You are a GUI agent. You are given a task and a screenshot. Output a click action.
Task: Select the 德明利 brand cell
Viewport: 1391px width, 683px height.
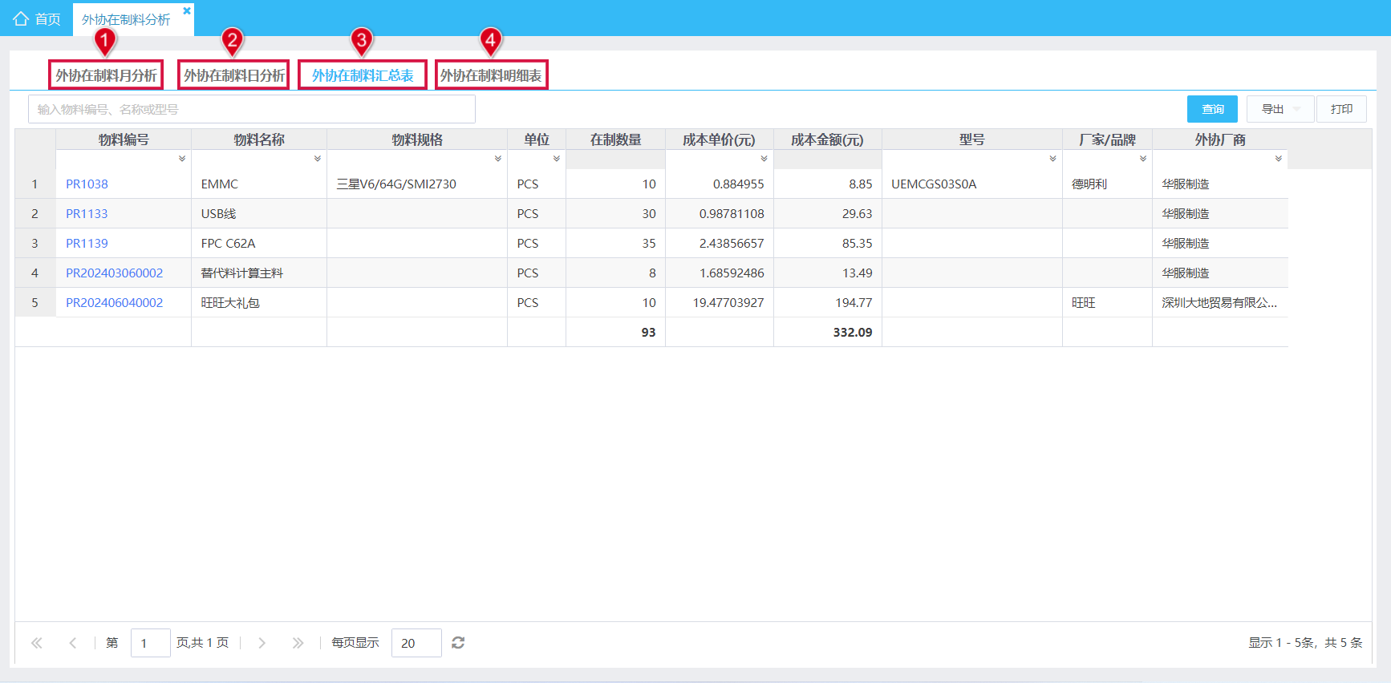[1107, 184]
